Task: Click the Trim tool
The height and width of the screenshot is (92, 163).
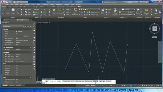Action: click(x=43, y=9)
